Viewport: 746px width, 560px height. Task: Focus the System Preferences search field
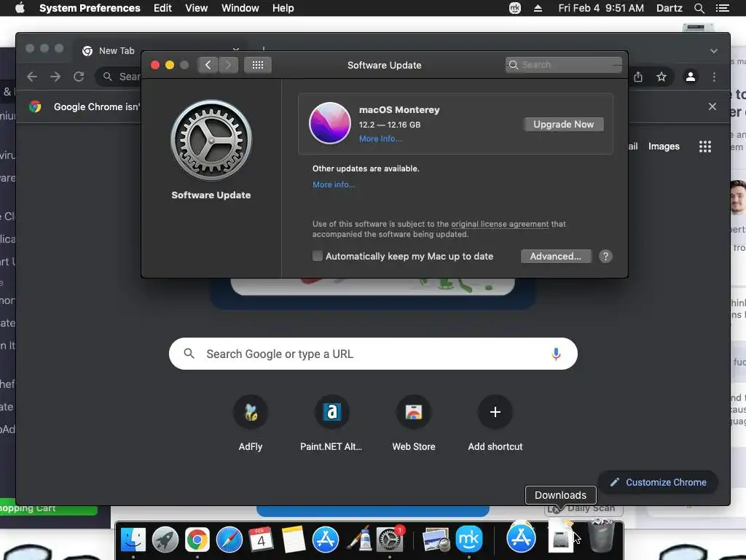click(563, 65)
